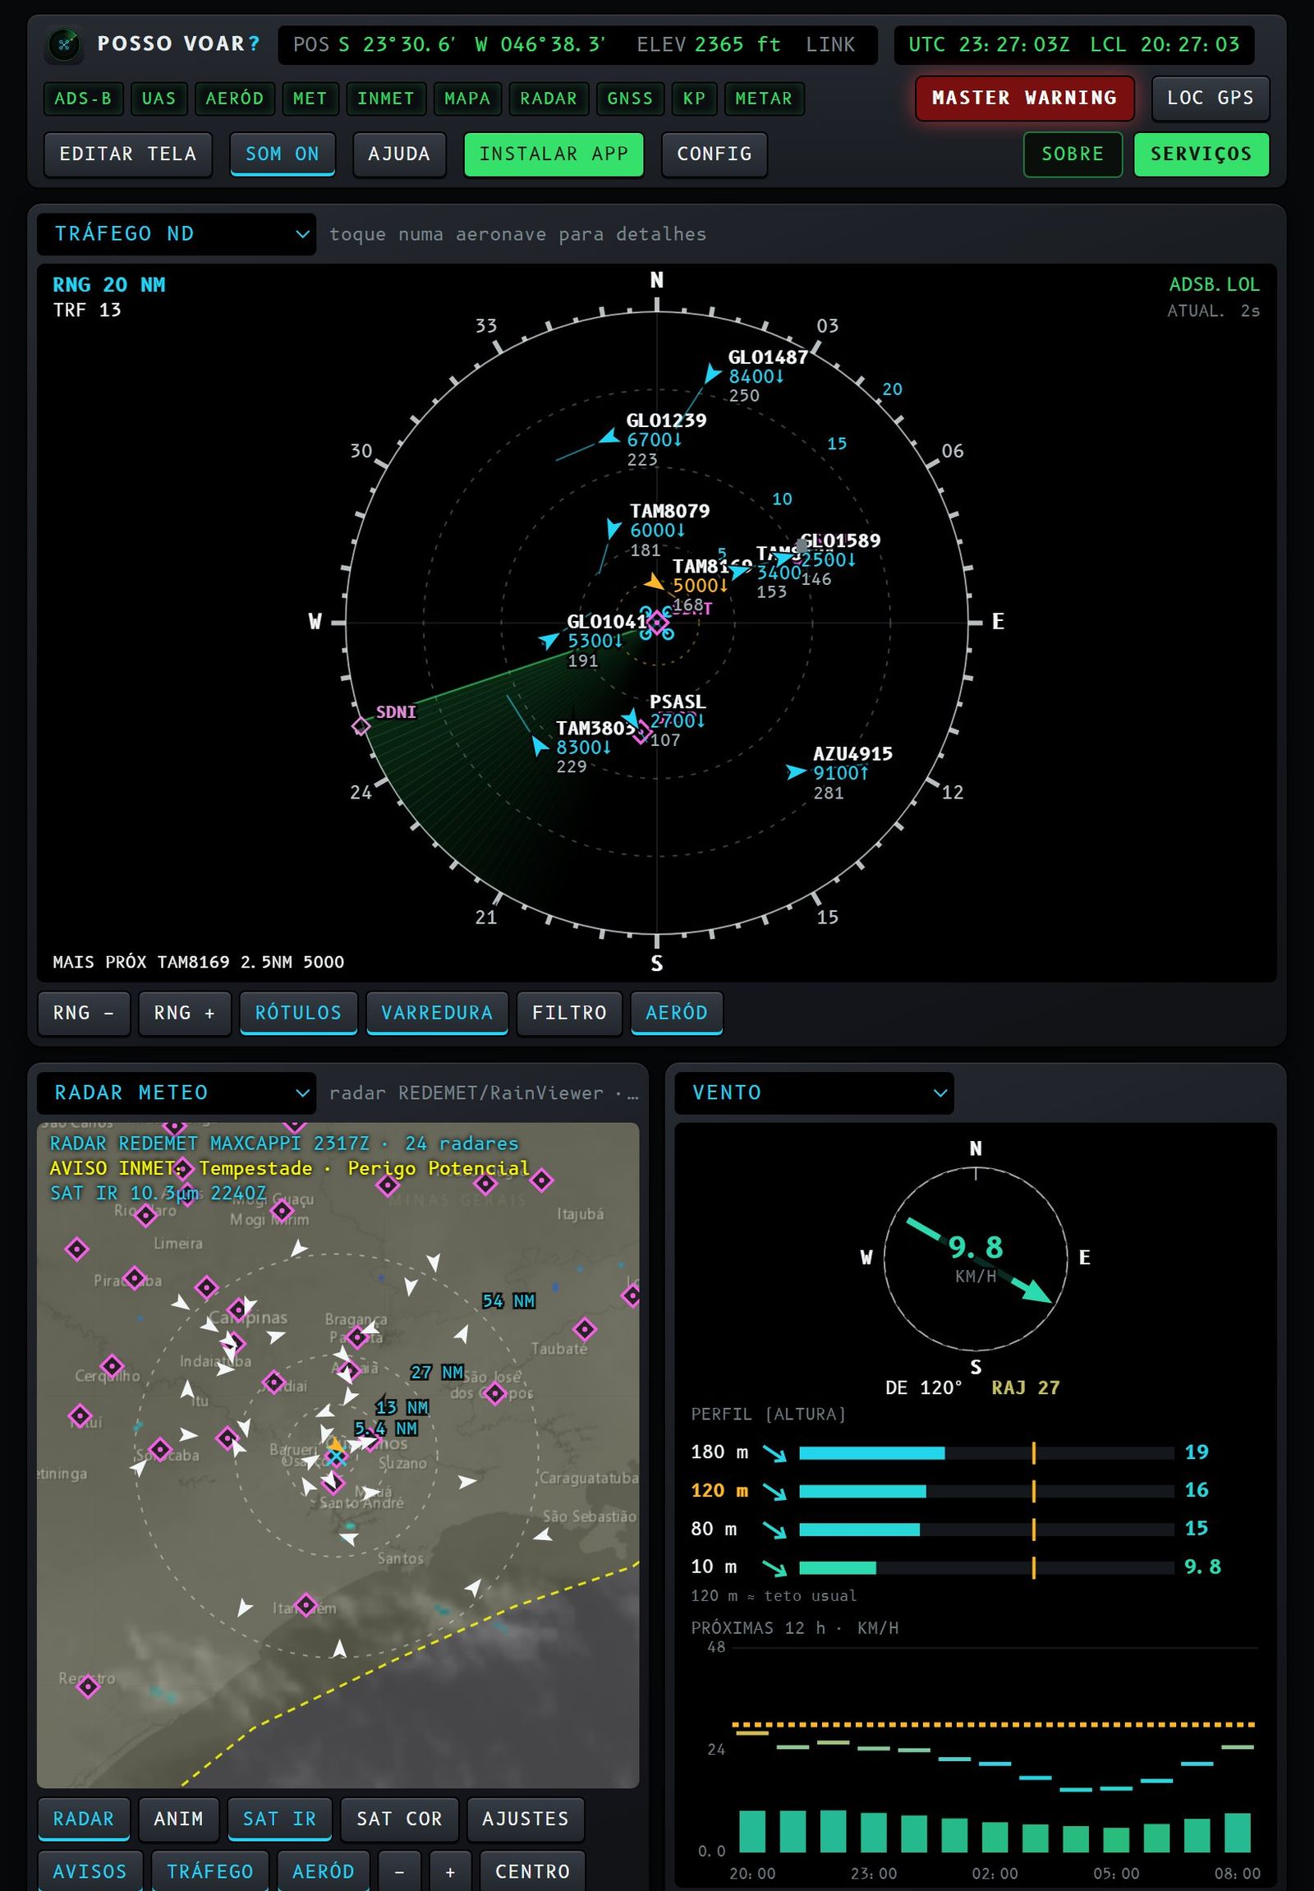Tap the TAM8079 aircraft arrow
Viewport: 1314px width, 1891px height.
pyautogui.click(x=613, y=528)
